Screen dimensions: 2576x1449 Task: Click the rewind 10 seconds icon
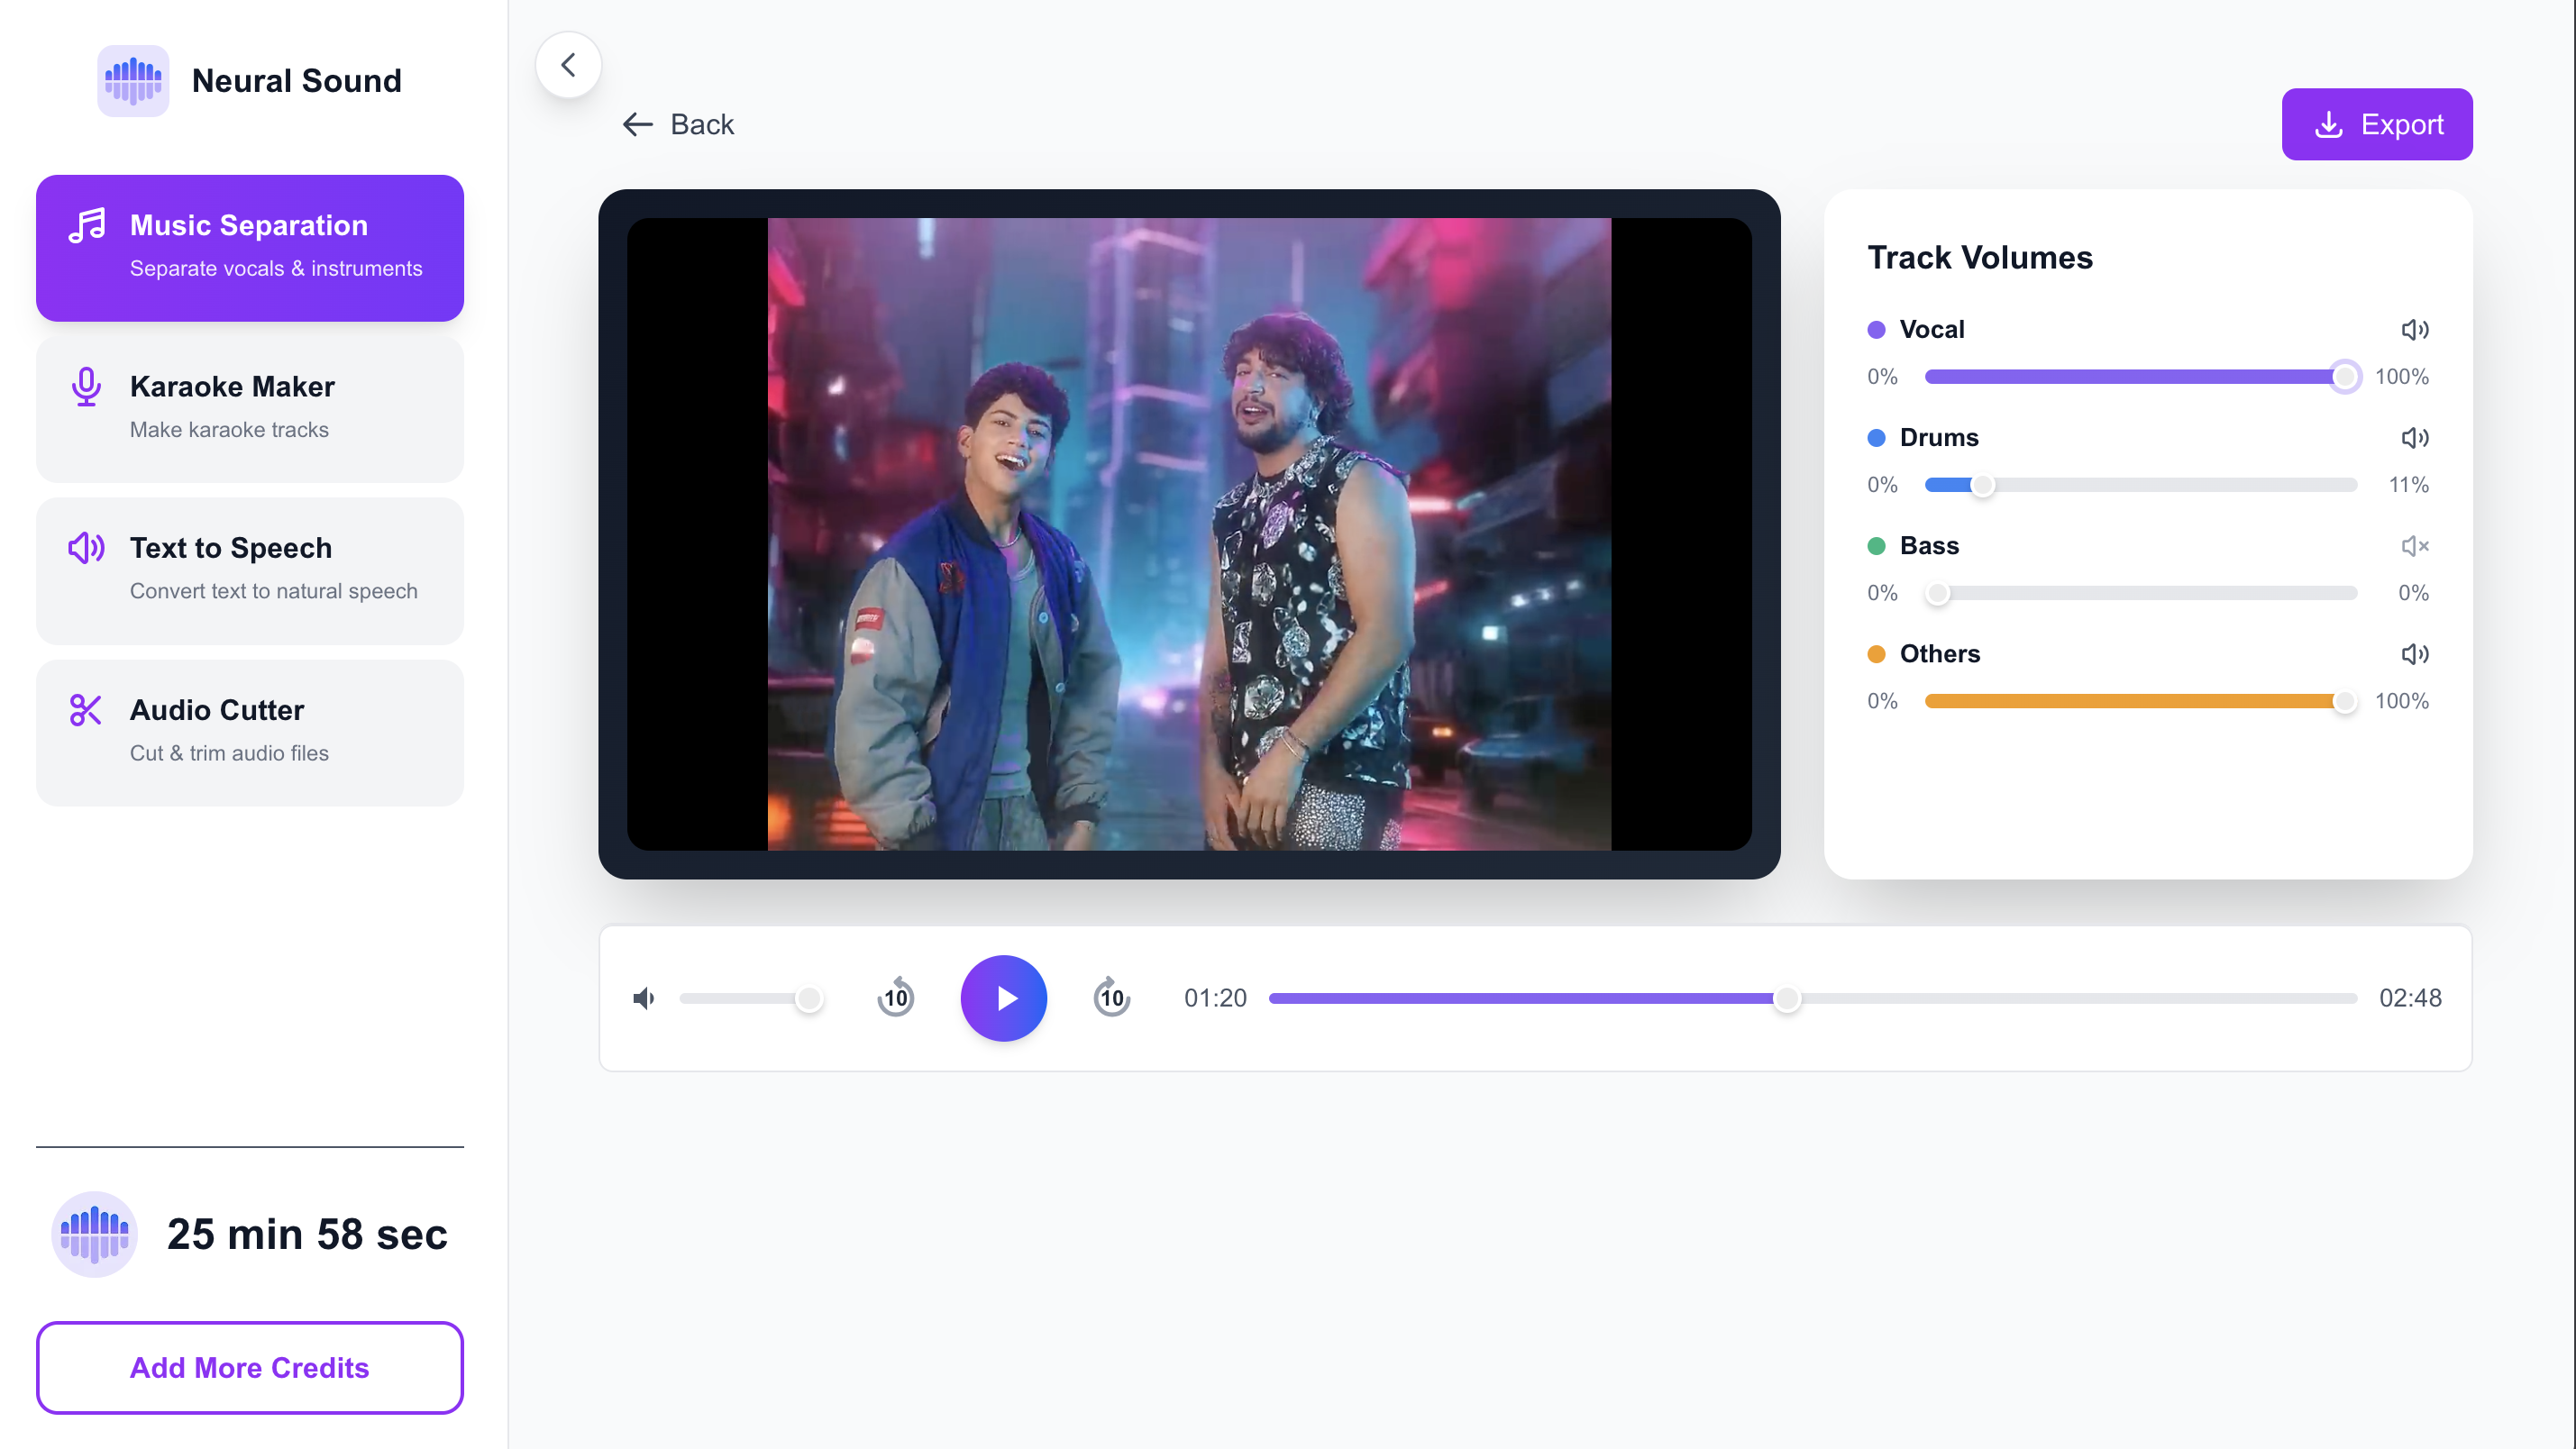coord(895,997)
